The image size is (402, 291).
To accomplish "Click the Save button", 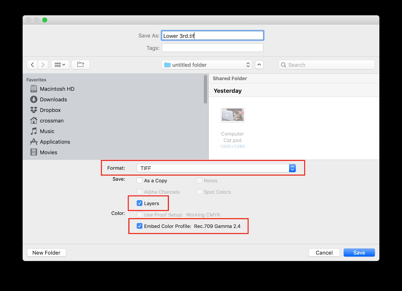I will click(359, 253).
